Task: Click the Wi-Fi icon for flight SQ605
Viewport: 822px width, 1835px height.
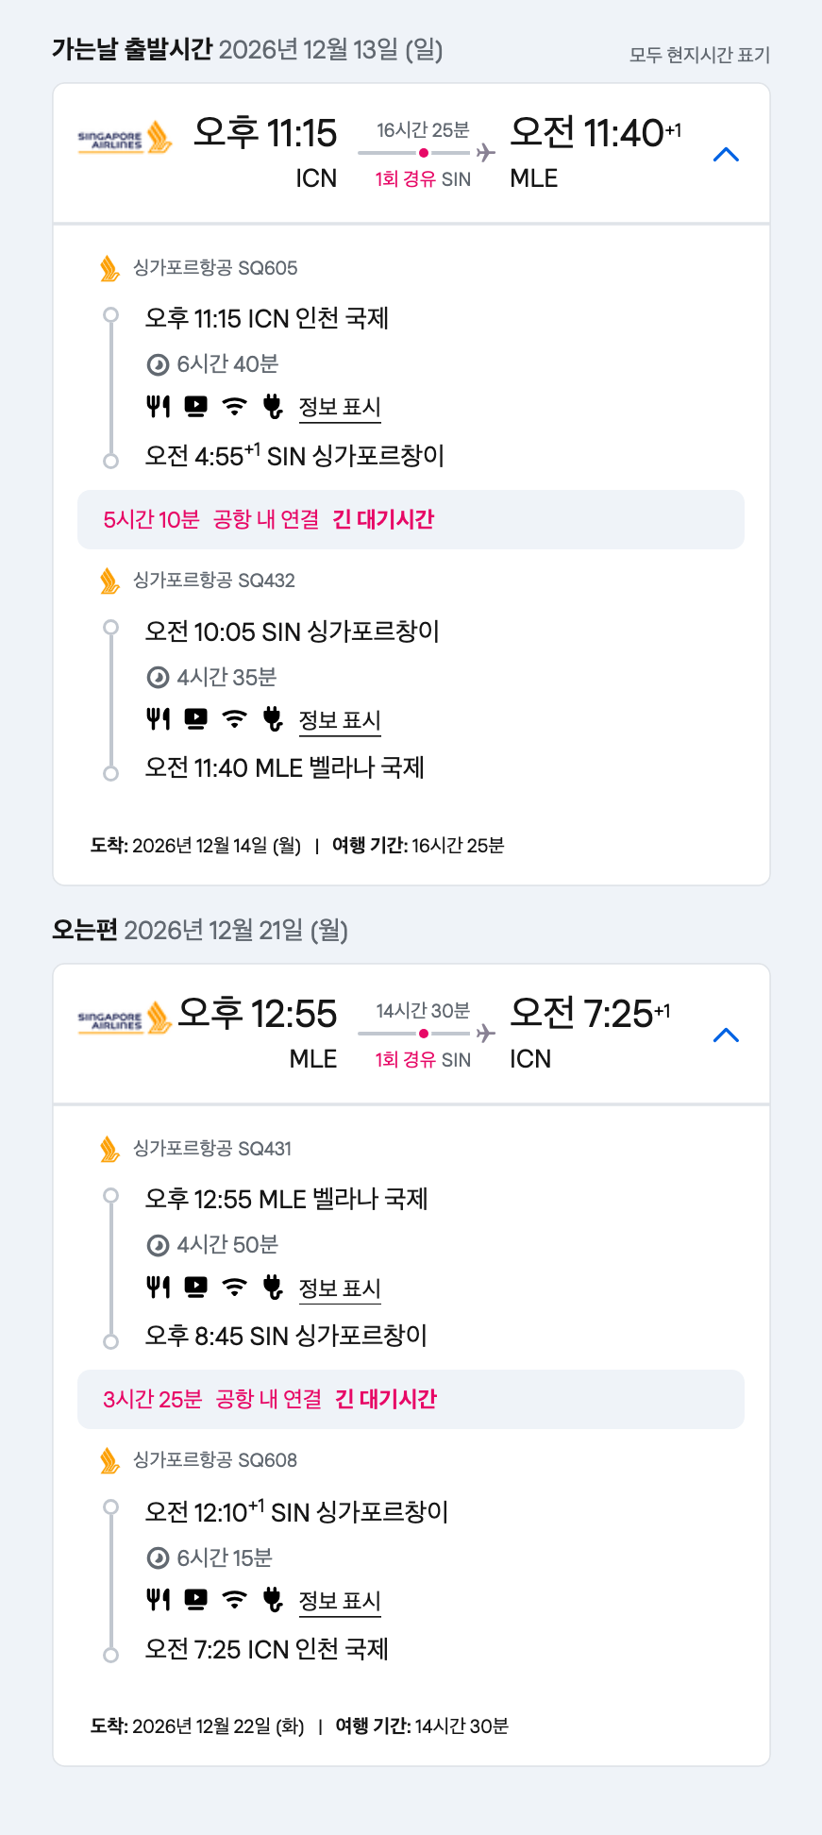Action: click(234, 407)
